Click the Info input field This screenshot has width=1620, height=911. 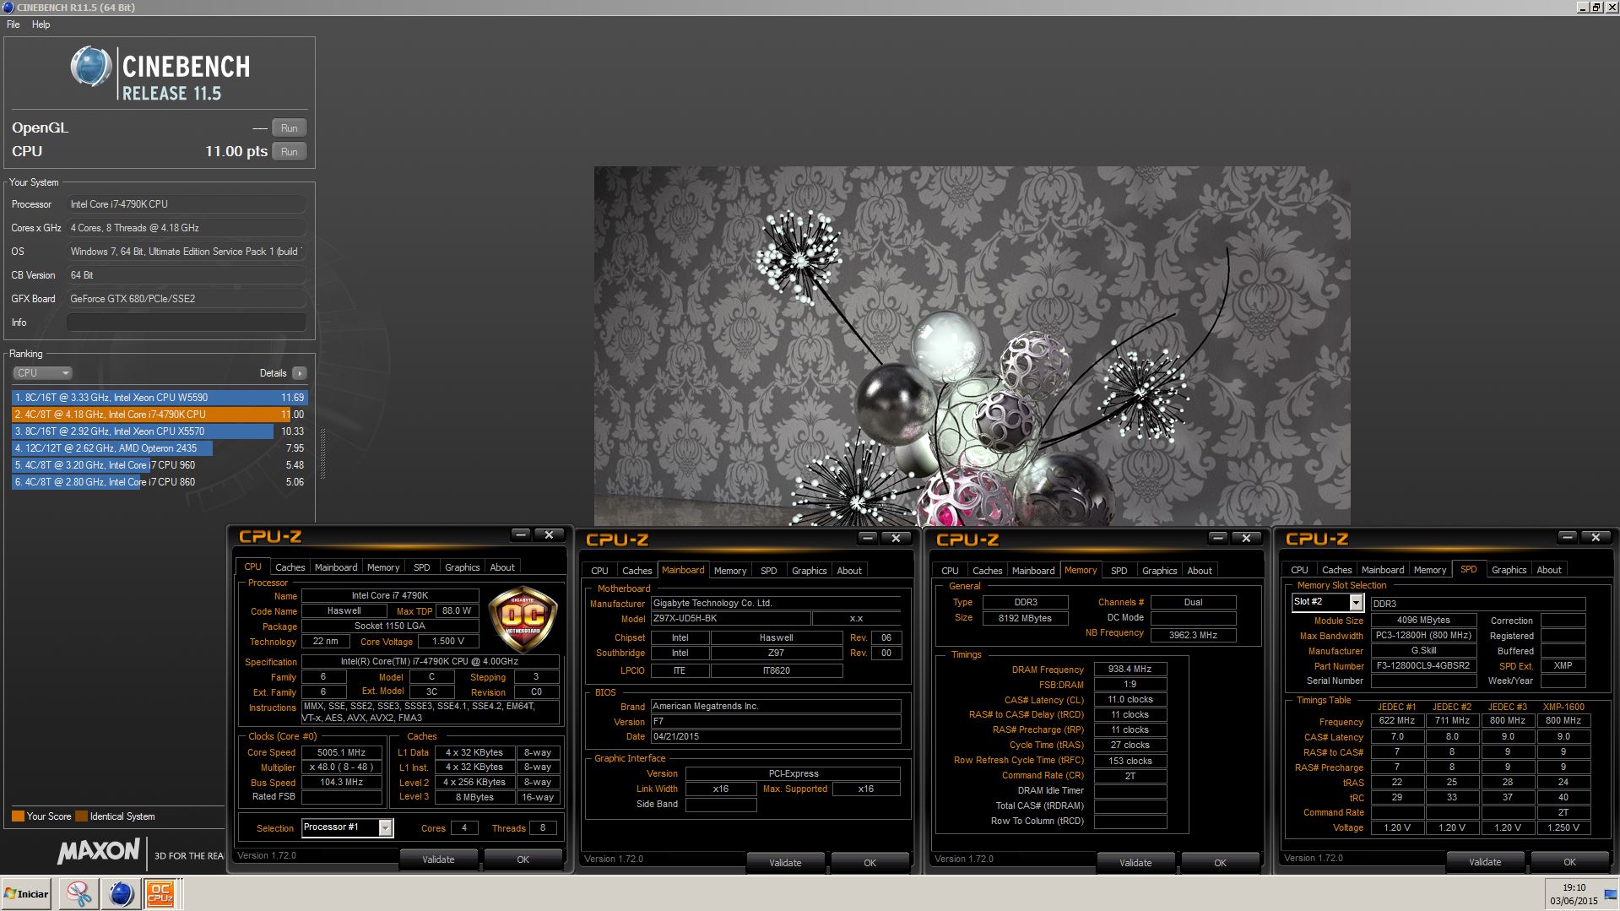(186, 323)
